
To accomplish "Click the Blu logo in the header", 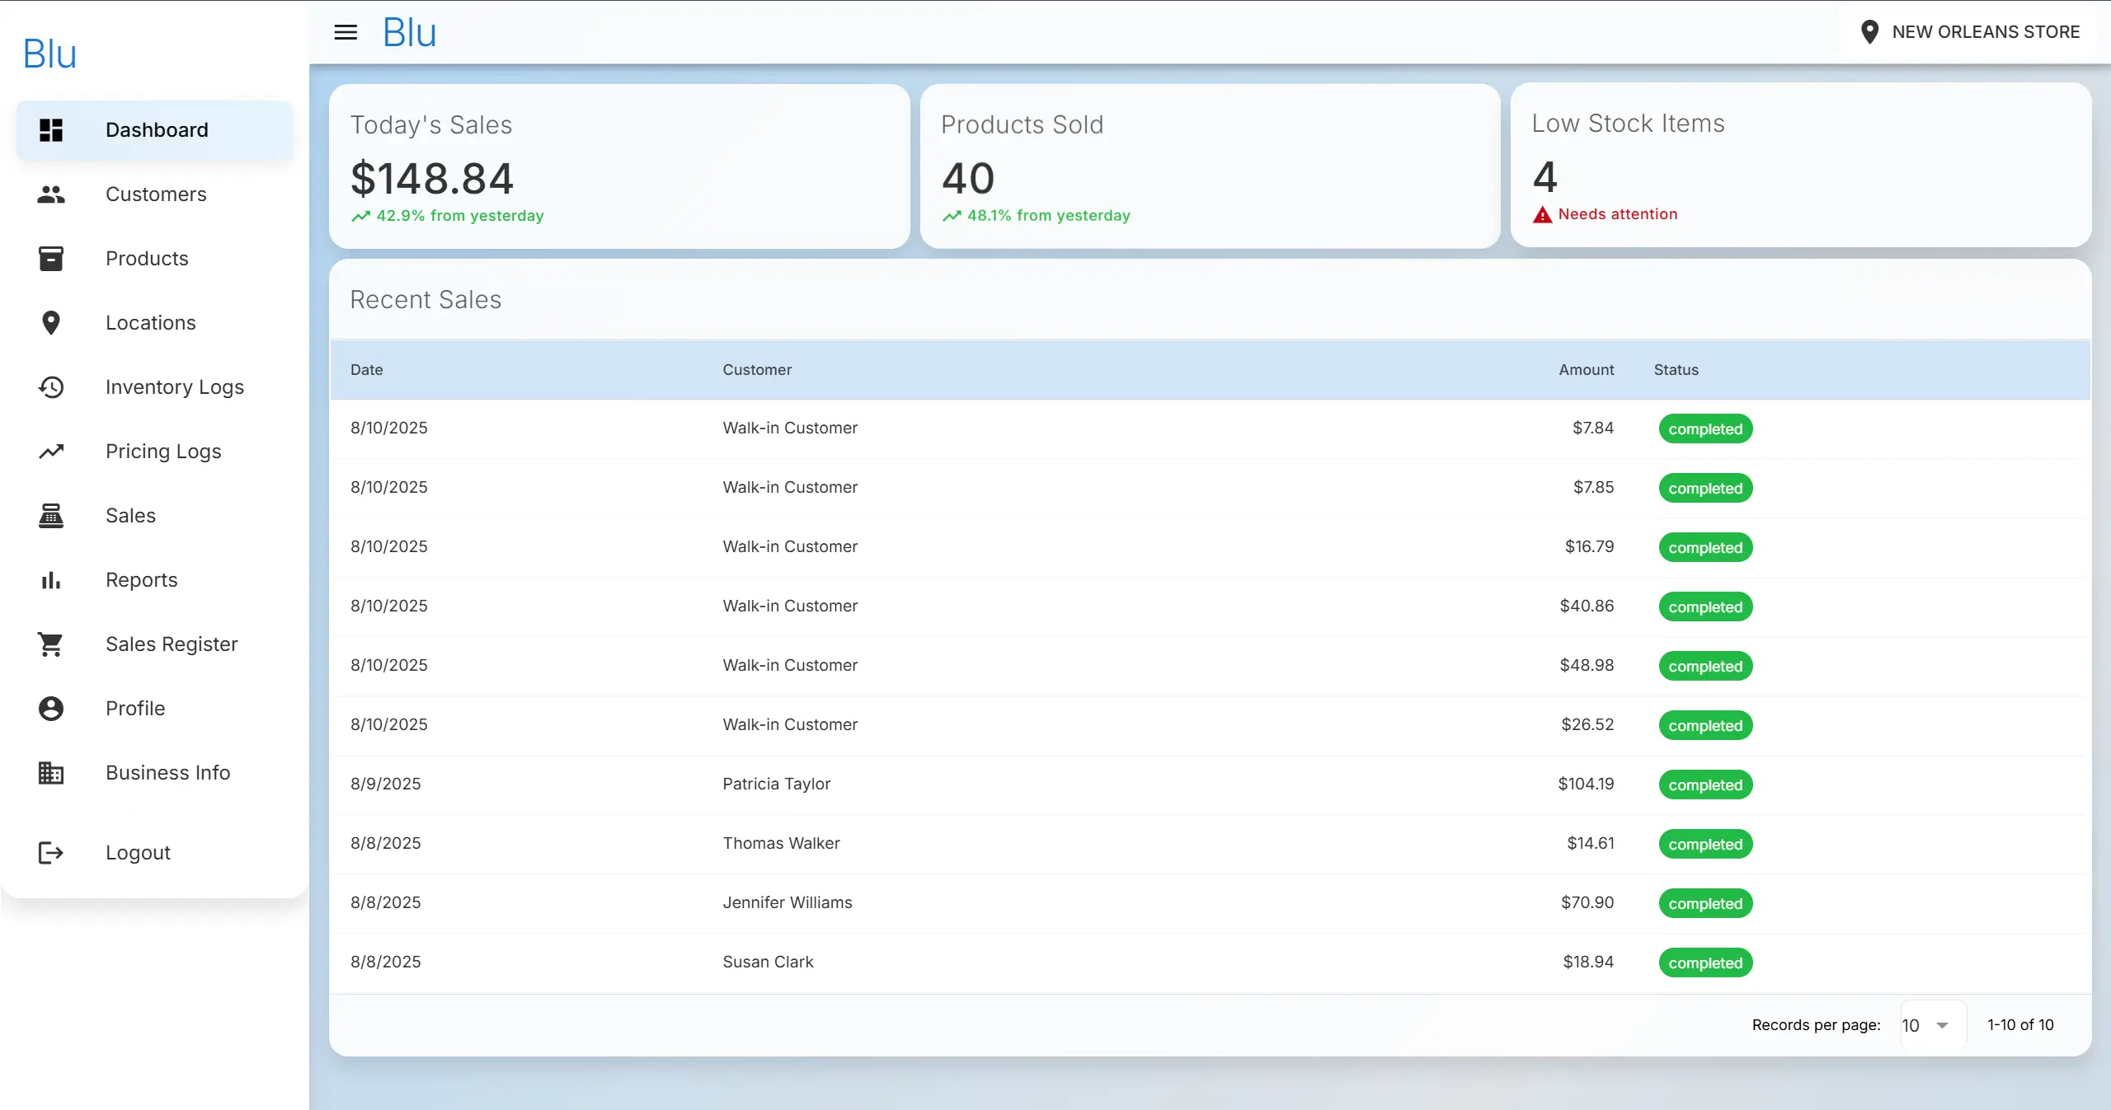I will (x=408, y=31).
